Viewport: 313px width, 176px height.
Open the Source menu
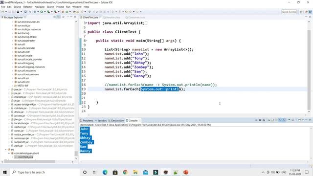[17, 7]
